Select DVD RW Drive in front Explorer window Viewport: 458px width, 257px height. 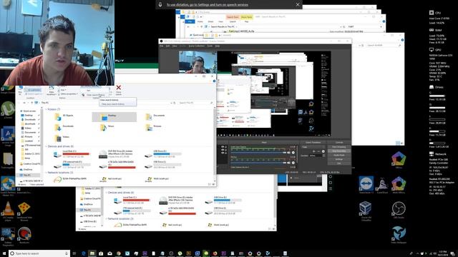tap(117, 154)
